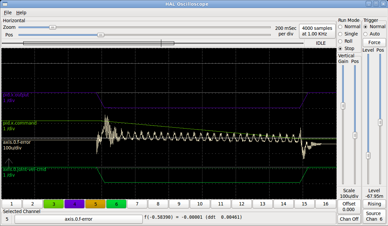Select channel 2 button

coord(33,204)
